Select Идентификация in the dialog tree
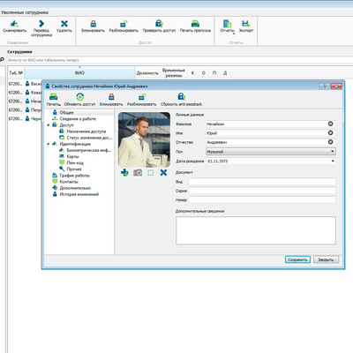The image size is (353, 353). 75,144
